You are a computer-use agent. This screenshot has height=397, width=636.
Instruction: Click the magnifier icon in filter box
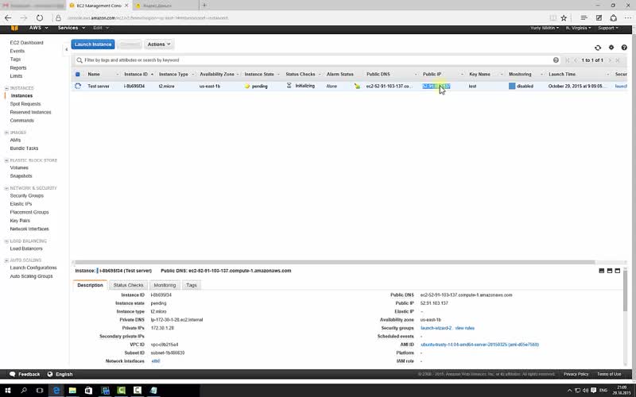click(x=79, y=60)
